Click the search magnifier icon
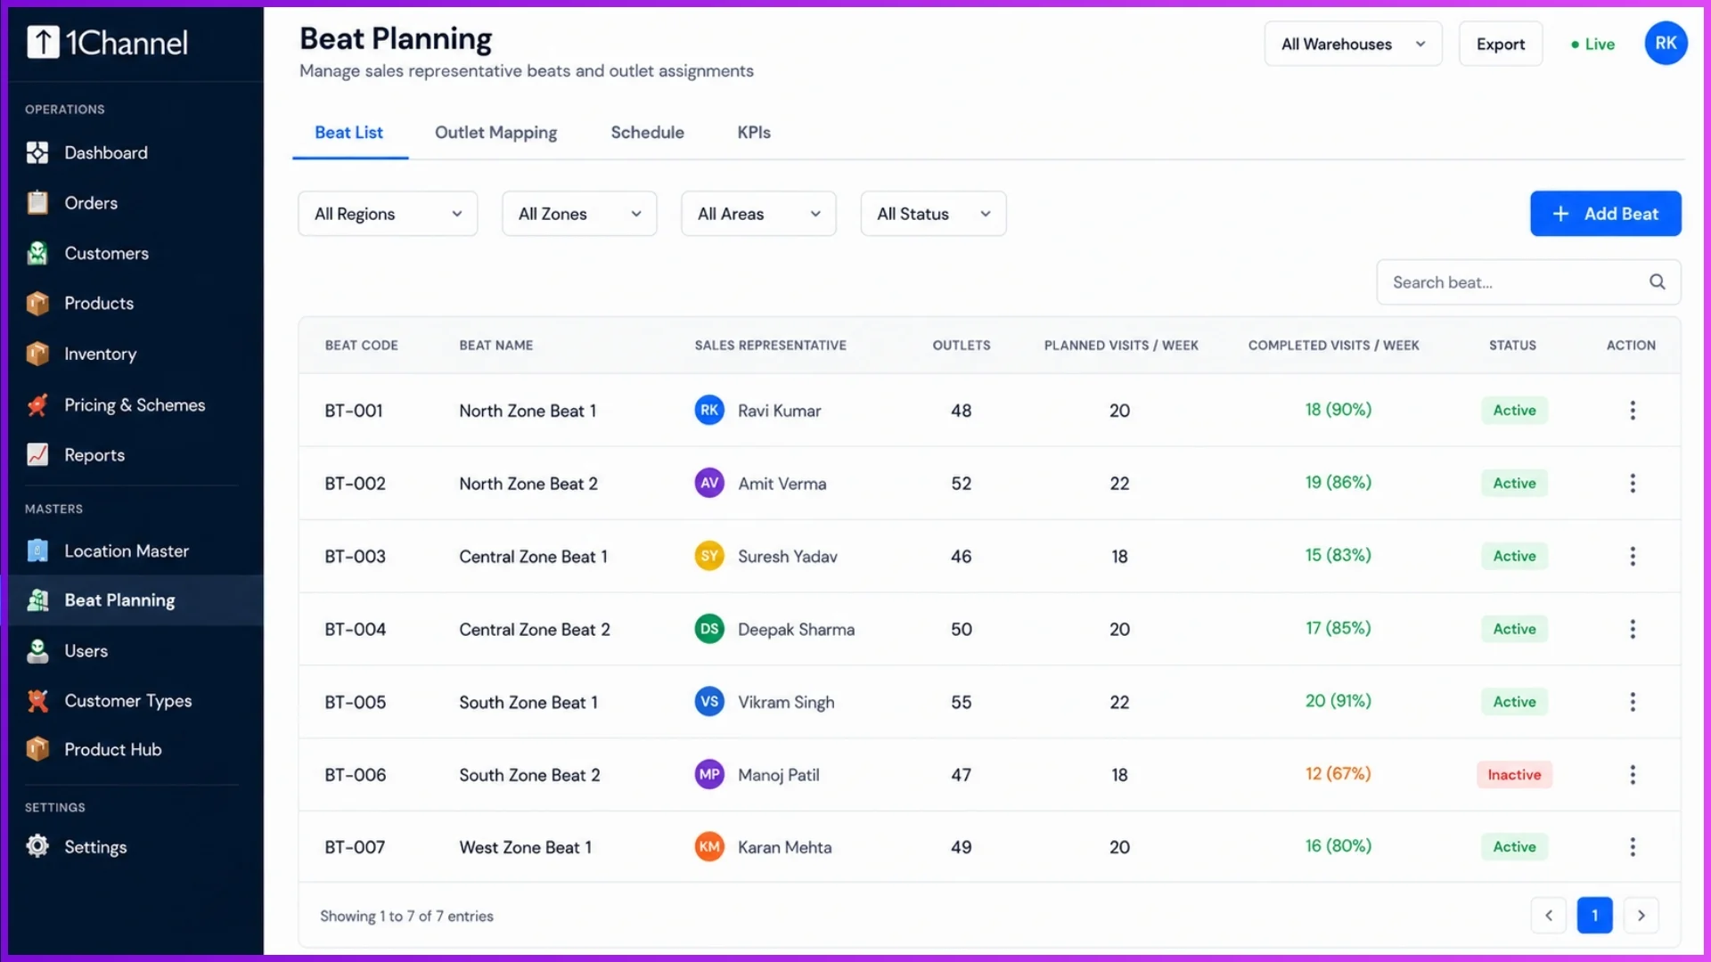 click(x=1657, y=282)
